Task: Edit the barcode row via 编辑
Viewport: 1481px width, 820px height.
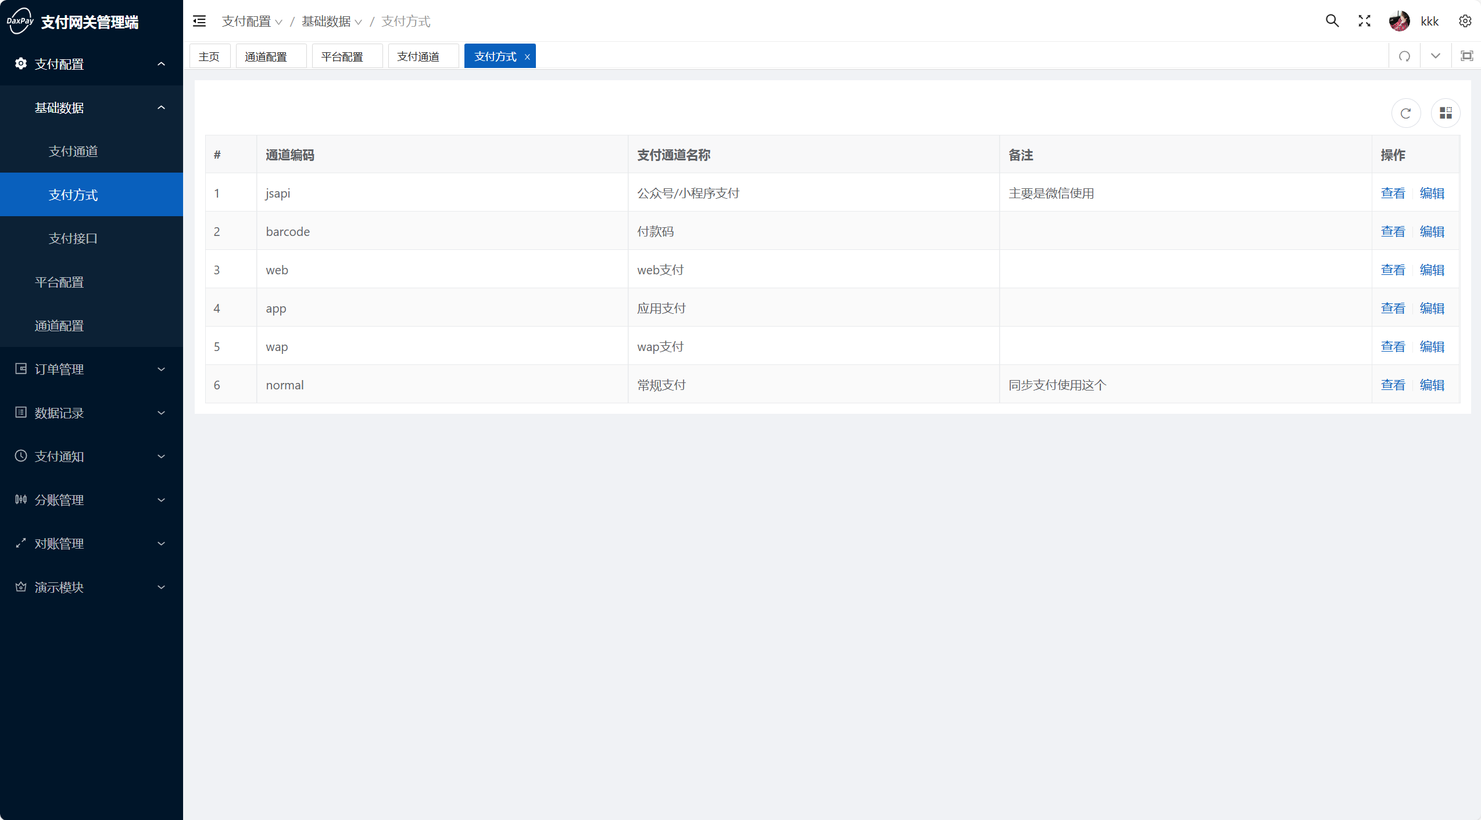Action: [x=1432, y=231]
